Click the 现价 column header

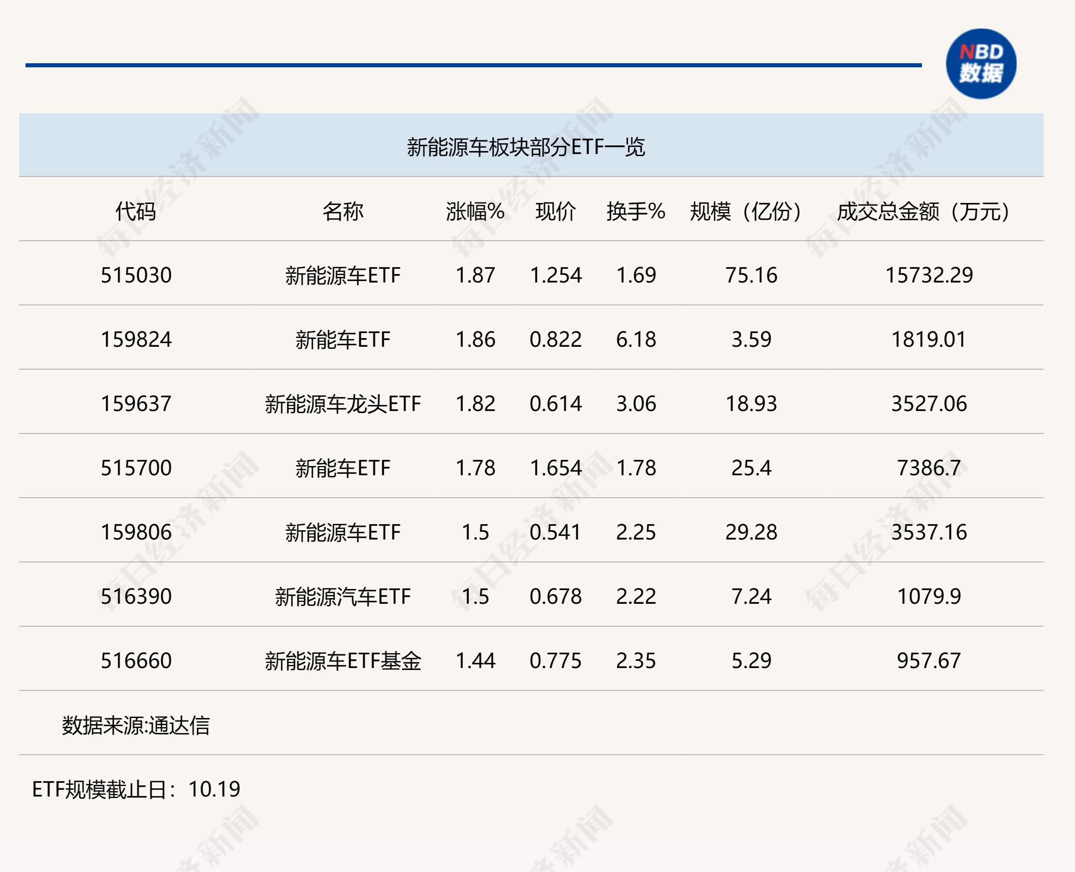pyautogui.click(x=556, y=211)
